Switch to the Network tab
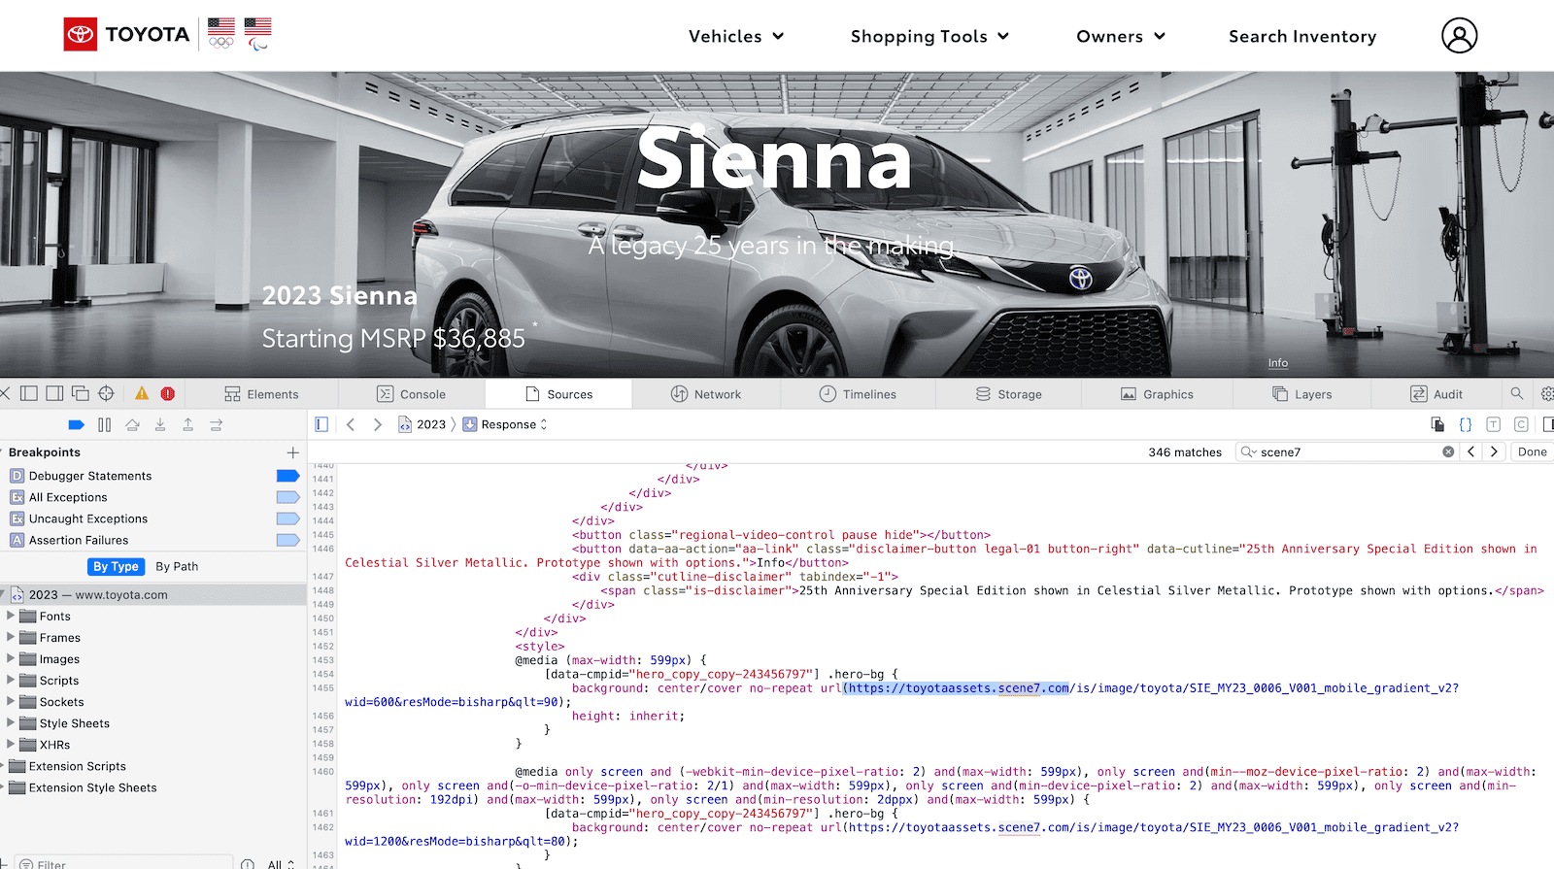 tap(706, 394)
